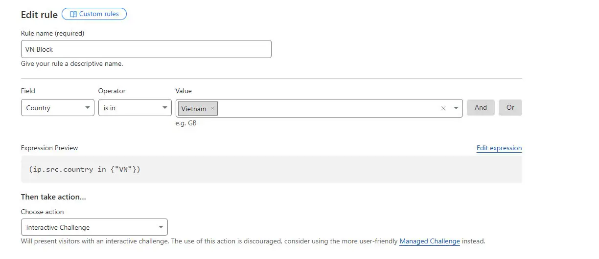
Task: Open the Country field dropdown
Action: point(58,108)
